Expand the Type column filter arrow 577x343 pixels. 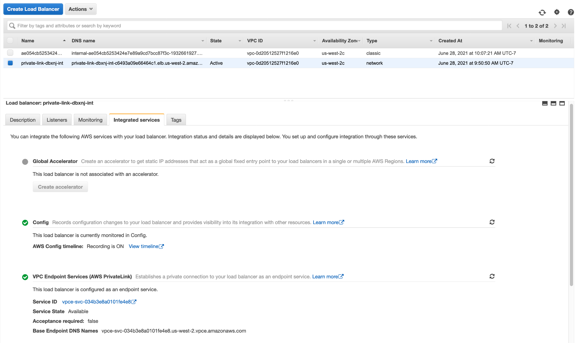pos(431,41)
